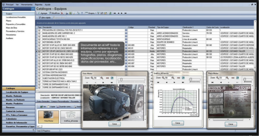The image size is (259, 136).
Task: Click the red X delete icon
Action: point(62,13)
